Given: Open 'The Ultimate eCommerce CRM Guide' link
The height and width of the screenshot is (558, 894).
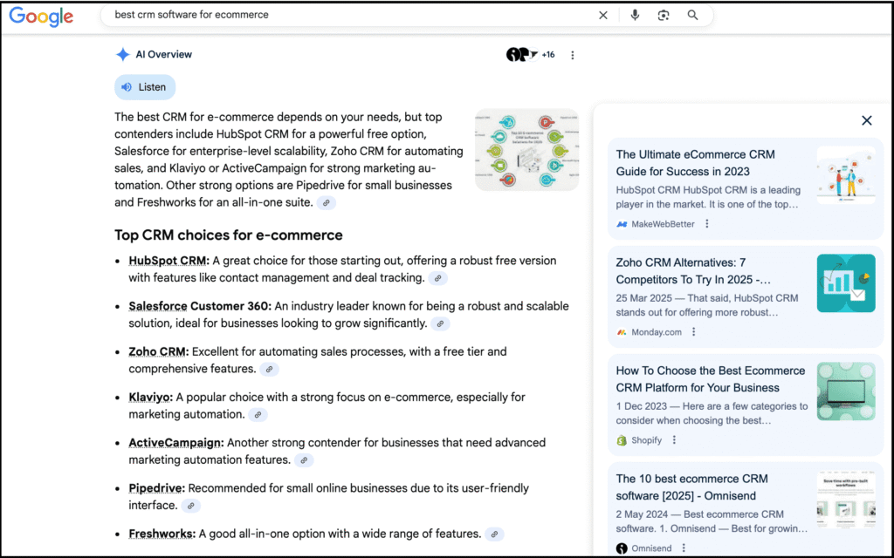Looking at the screenshot, I should 694,163.
